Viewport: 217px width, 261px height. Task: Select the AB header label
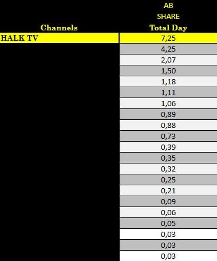coord(168,6)
